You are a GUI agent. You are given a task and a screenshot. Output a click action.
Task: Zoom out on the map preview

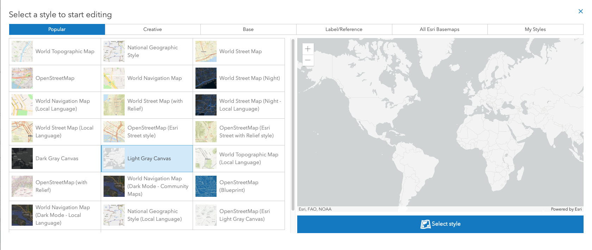tap(308, 60)
